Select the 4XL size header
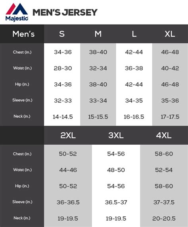This screenshot has width=188, height=227. click(164, 135)
